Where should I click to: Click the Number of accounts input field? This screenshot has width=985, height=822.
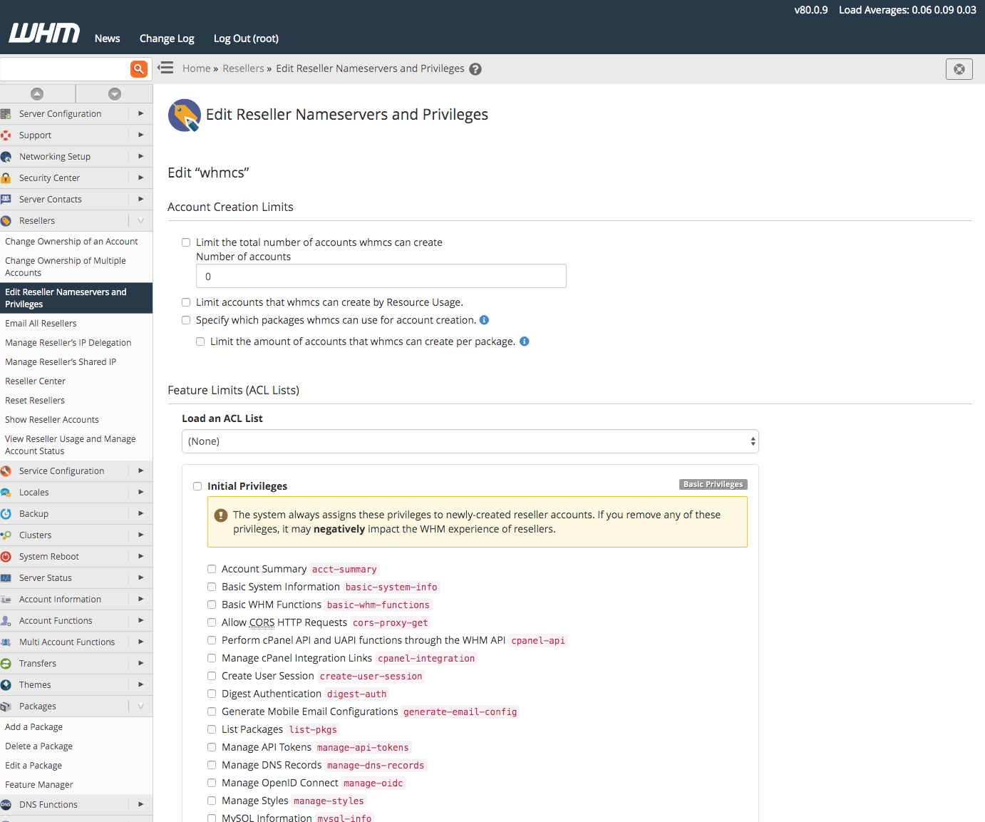pyautogui.click(x=381, y=277)
